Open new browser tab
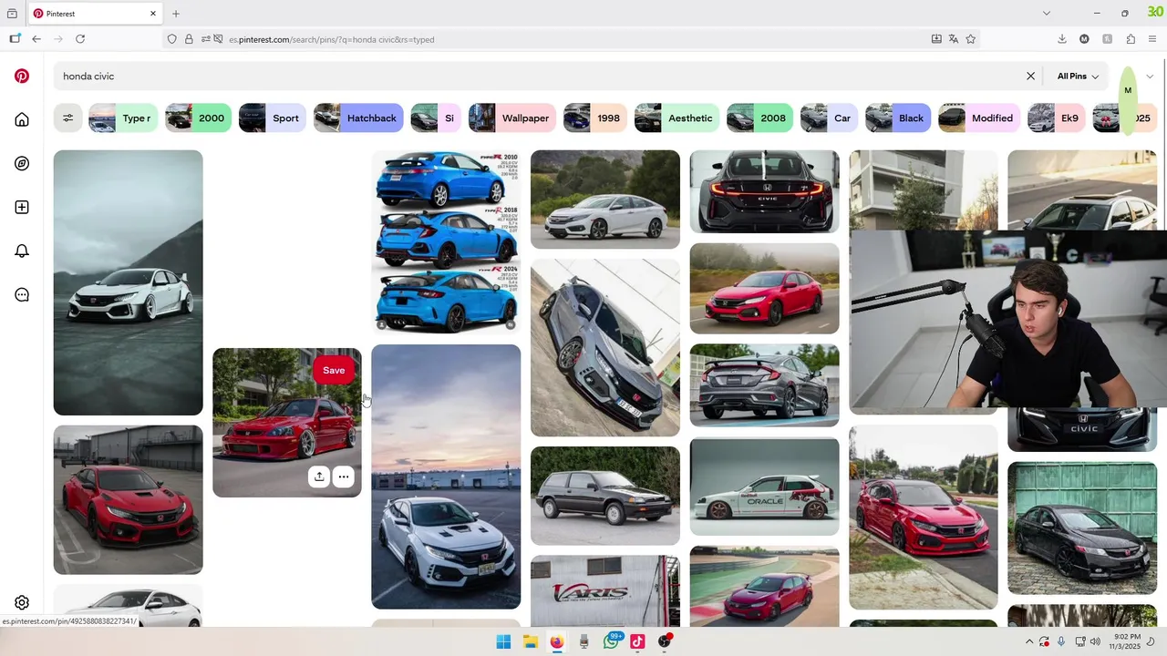 point(176,14)
